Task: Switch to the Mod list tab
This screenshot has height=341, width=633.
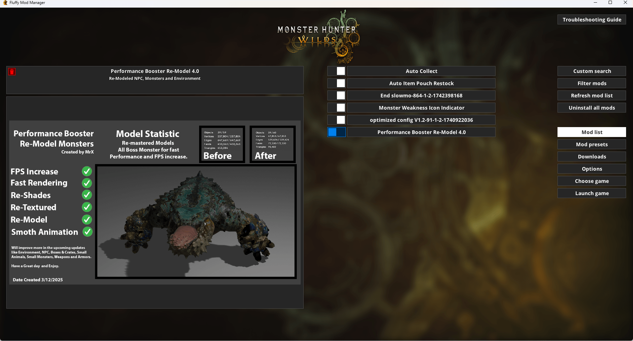Action: (x=591, y=132)
